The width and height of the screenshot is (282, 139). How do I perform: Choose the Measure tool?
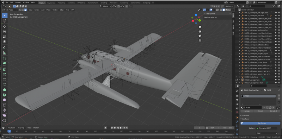pyautogui.click(x=5, y=53)
